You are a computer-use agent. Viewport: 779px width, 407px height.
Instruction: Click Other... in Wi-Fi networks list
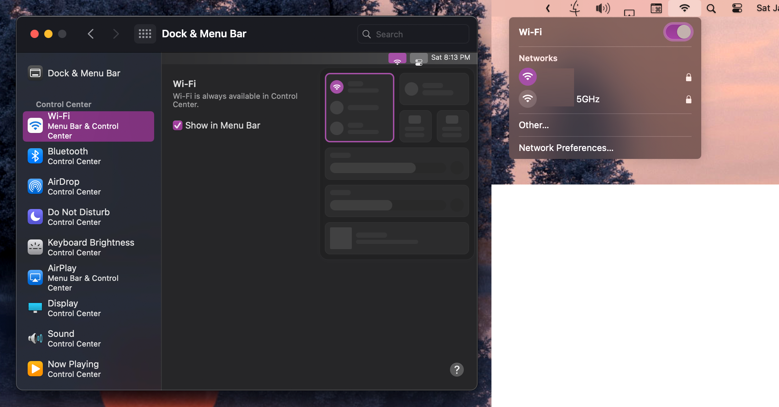(x=534, y=125)
